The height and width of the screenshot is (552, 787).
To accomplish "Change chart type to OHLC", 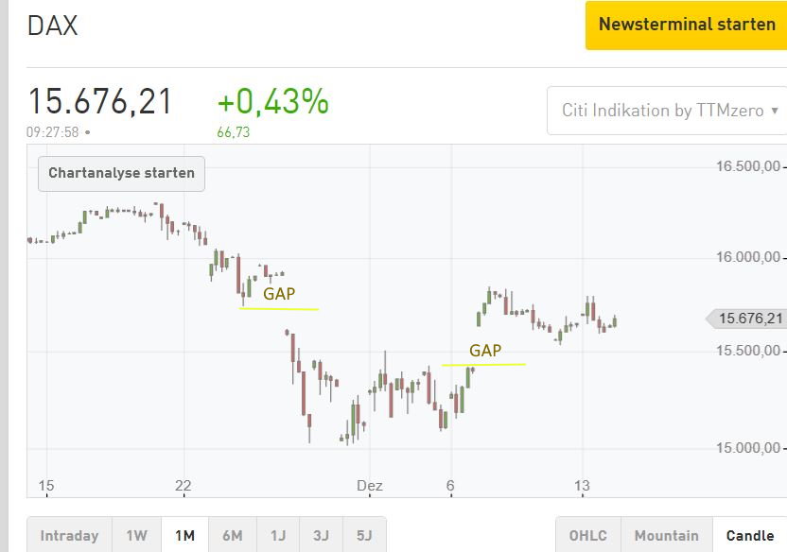I will pos(587,536).
